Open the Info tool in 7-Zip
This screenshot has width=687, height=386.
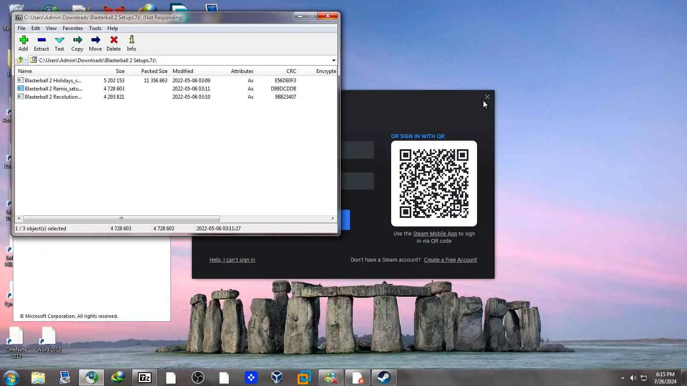coord(131,43)
